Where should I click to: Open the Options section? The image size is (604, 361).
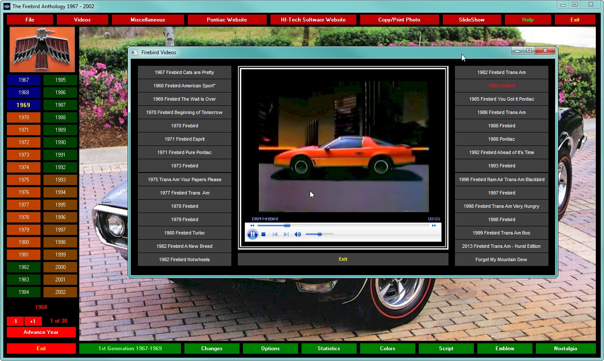pyautogui.click(x=271, y=349)
